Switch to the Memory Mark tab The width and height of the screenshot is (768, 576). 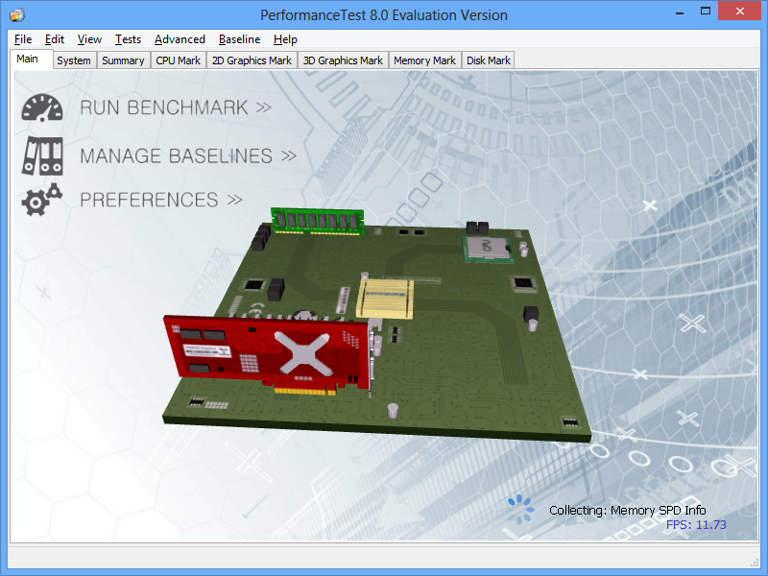click(424, 60)
